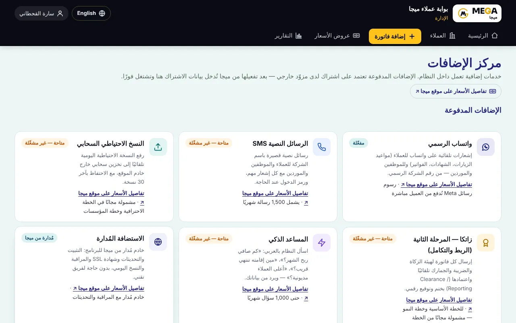Open the سارة القحطاني user account button
This screenshot has width=516, height=323.
(x=42, y=13)
